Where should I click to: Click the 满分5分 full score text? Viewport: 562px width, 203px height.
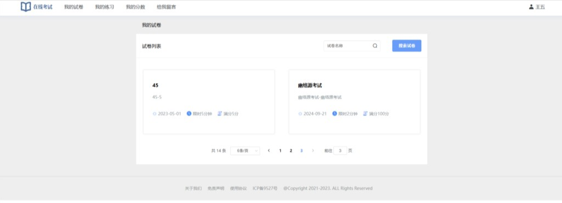(x=231, y=114)
